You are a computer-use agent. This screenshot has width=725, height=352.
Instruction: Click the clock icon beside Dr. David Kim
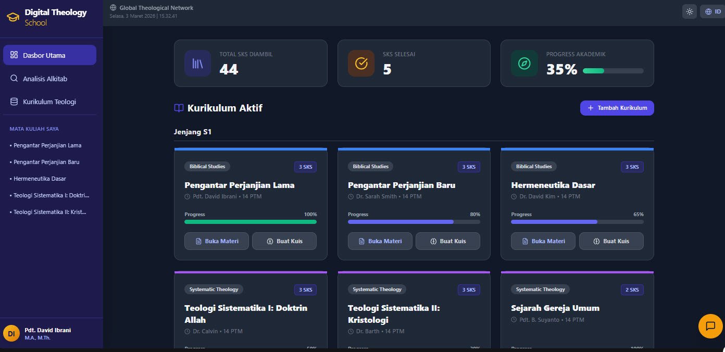point(514,197)
